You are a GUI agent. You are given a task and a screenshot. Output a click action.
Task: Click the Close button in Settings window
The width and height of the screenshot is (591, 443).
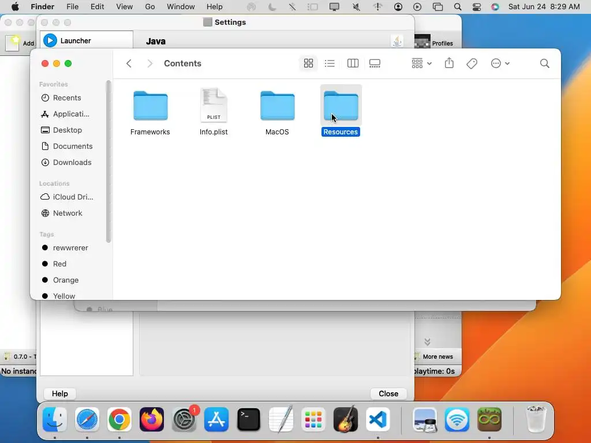coord(388,393)
